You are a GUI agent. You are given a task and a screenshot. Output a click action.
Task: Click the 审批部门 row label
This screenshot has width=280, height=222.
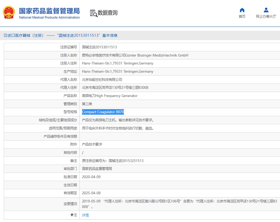(x=70, y=169)
